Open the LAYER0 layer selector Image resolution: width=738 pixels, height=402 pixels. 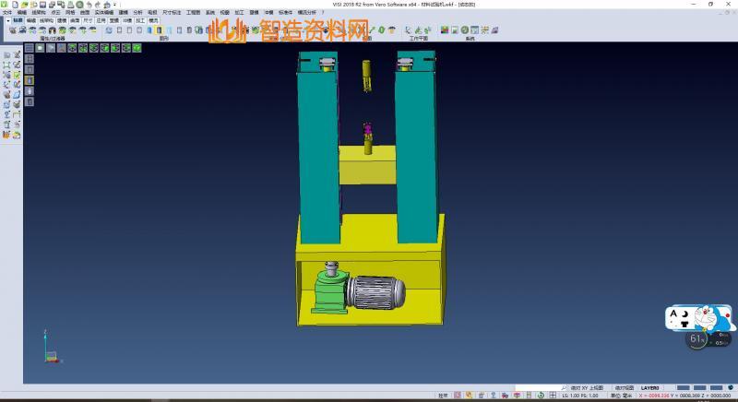650,388
